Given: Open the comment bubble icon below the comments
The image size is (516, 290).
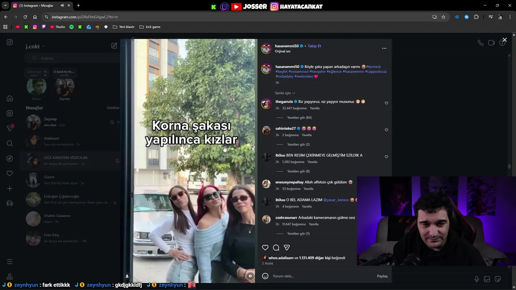Looking at the screenshot, I should pyautogui.click(x=276, y=248).
